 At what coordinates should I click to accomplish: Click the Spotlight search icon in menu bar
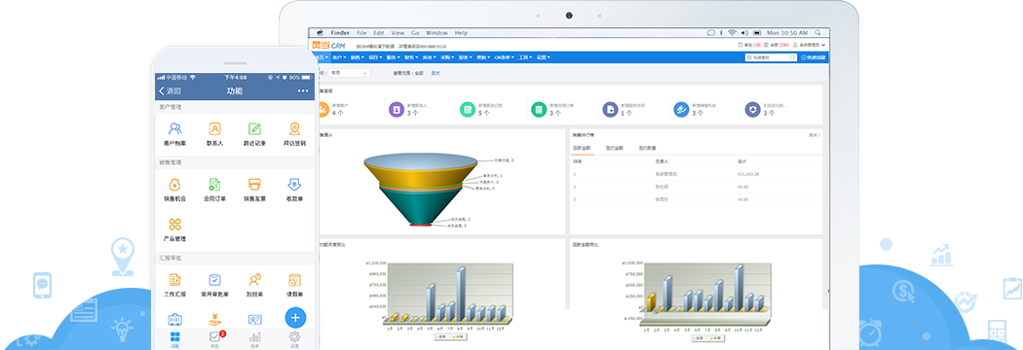point(817,32)
